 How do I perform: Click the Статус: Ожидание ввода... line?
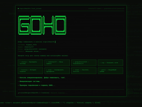point(29,51)
